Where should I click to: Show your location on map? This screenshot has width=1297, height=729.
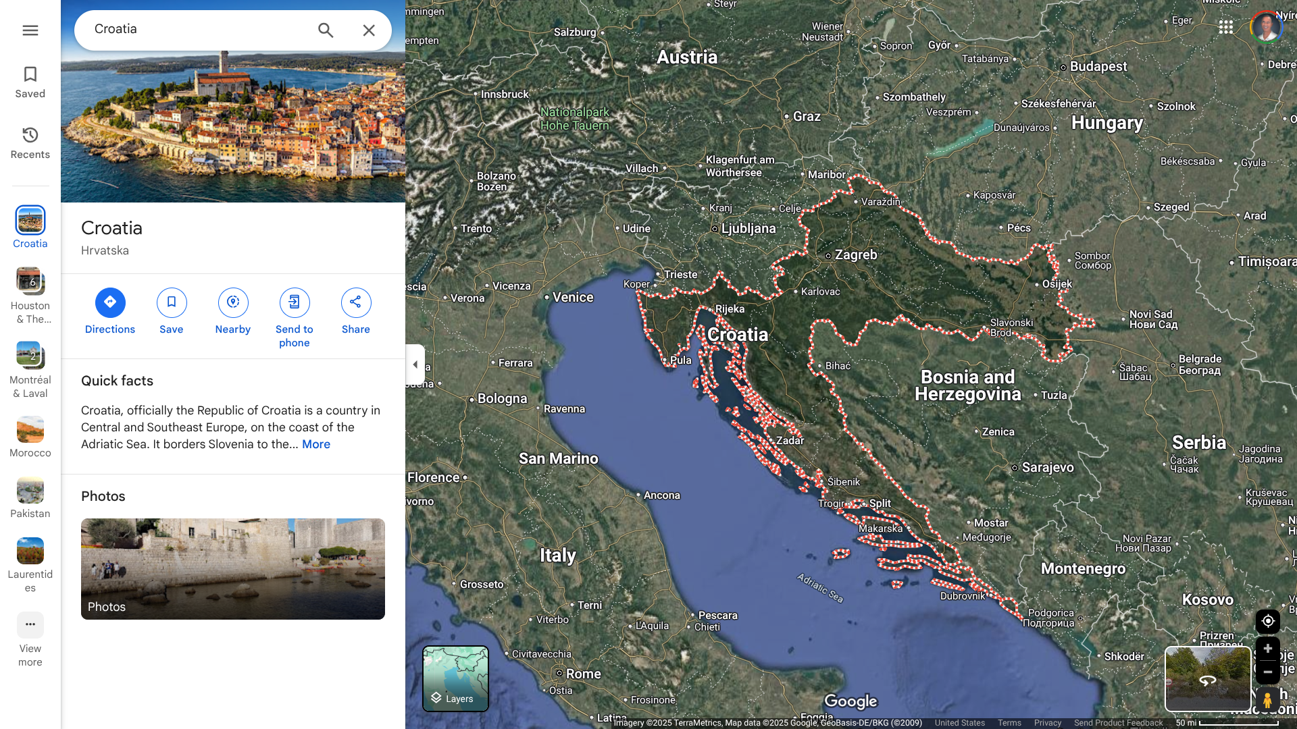tap(1267, 621)
